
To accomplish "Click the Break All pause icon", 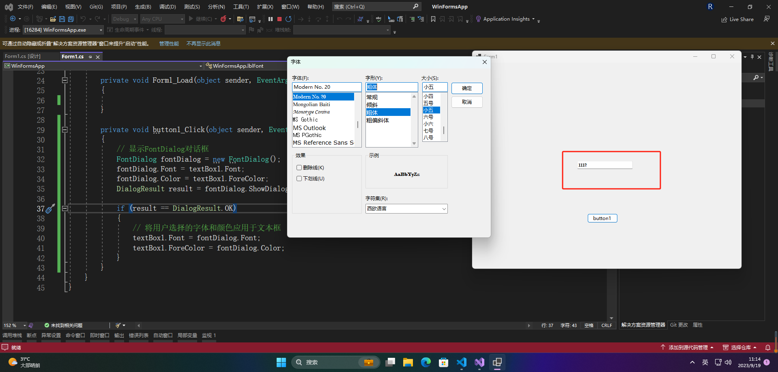I will pyautogui.click(x=271, y=19).
